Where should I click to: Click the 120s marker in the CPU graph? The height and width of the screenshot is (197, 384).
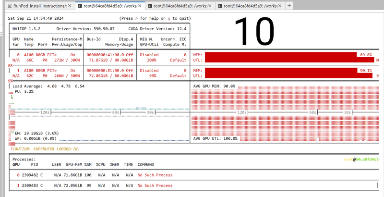(x=45, y=112)
